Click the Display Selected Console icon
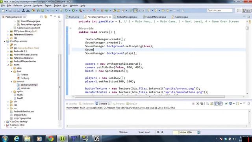Image resolution: width=252 pixels, height=142 pixels. pyautogui.click(x=231, y=104)
